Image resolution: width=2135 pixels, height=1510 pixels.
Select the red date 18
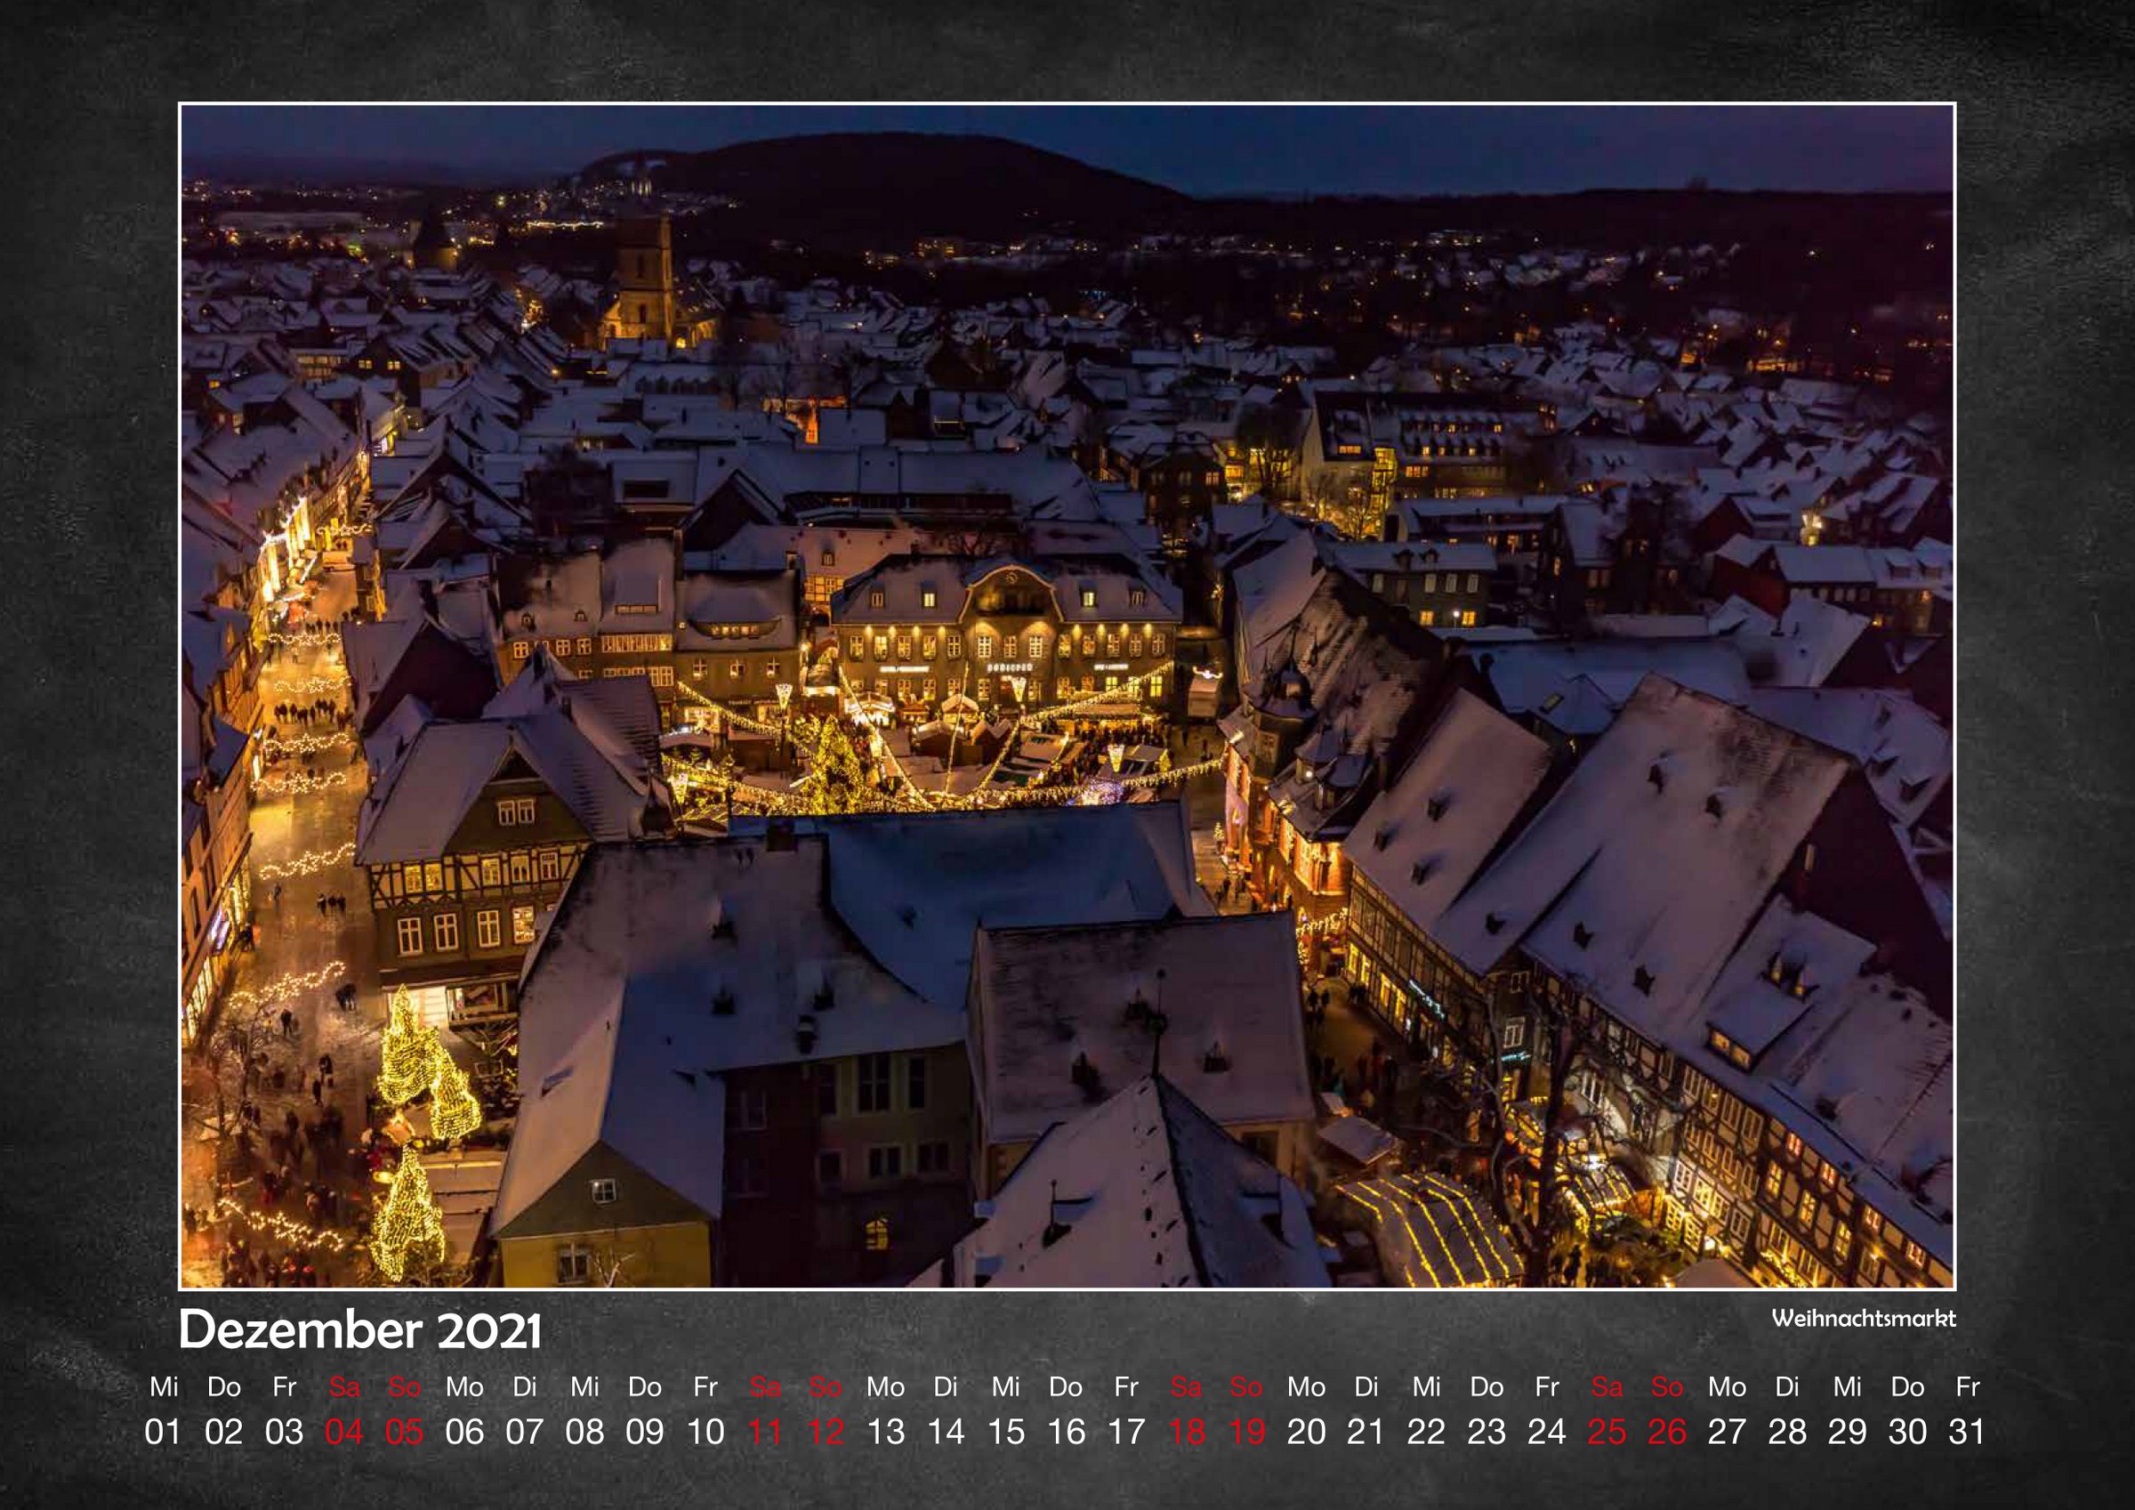(1186, 1431)
